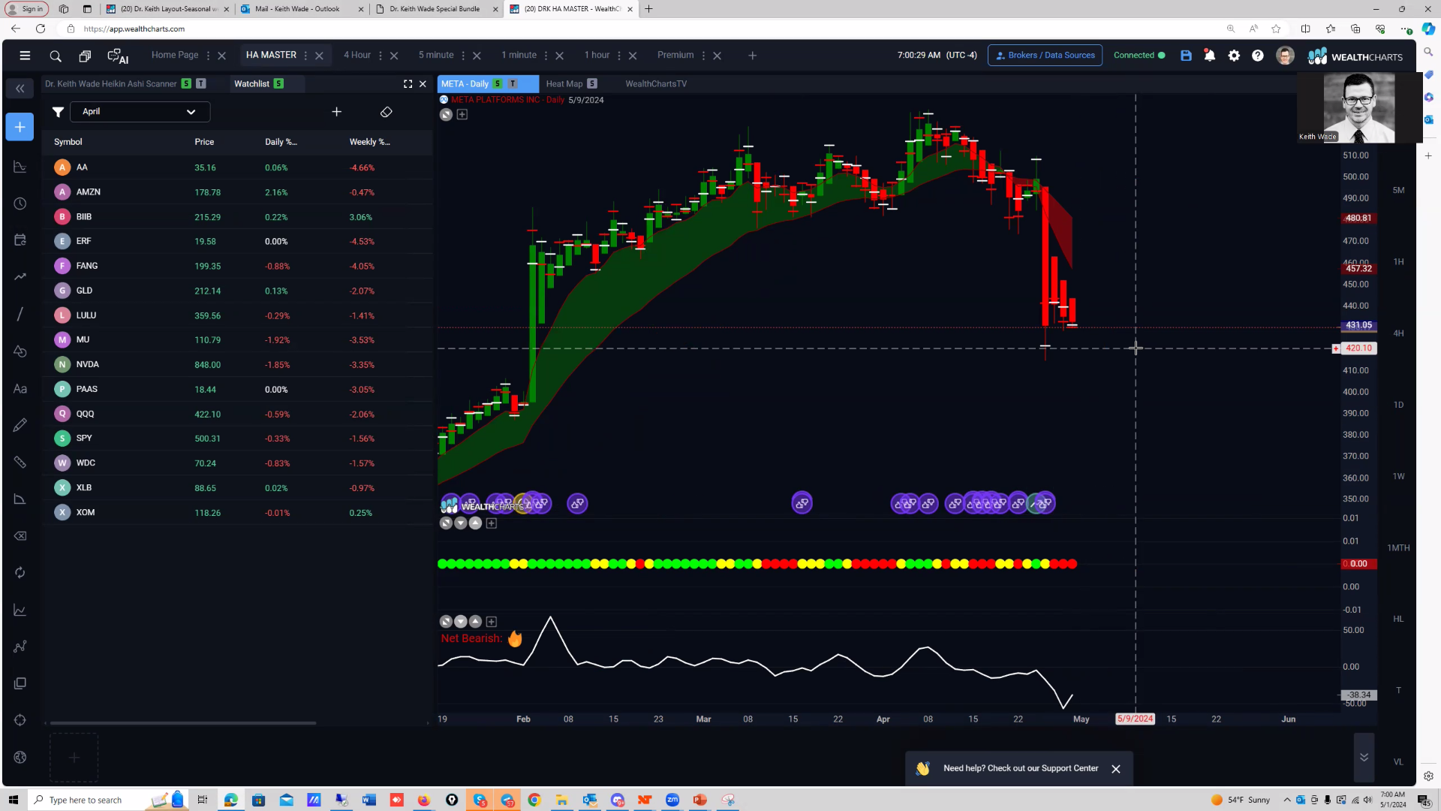
Task: Select the 1D timeframe on right bar
Action: (x=1399, y=405)
